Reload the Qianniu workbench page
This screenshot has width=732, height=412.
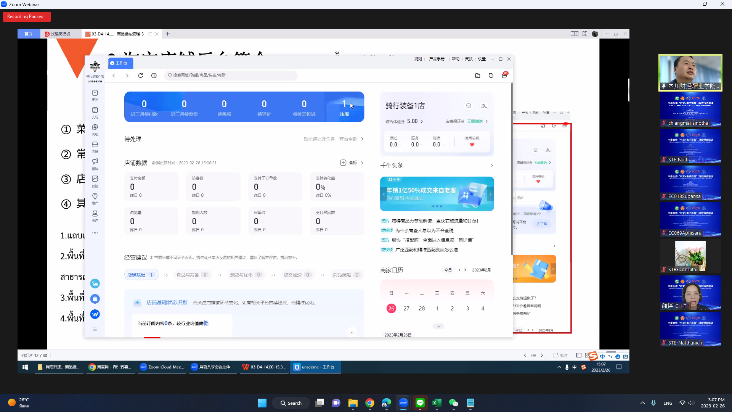(140, 76)
